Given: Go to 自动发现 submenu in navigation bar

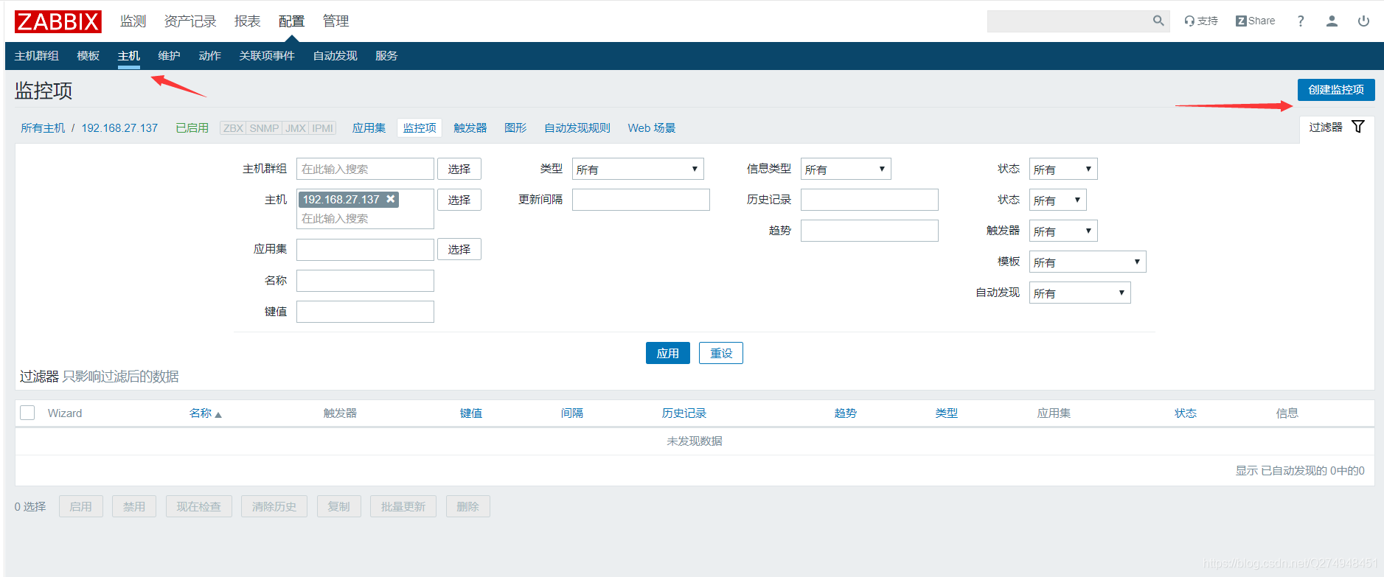Looking at the screenshot, I should click(x=335, y=56).
